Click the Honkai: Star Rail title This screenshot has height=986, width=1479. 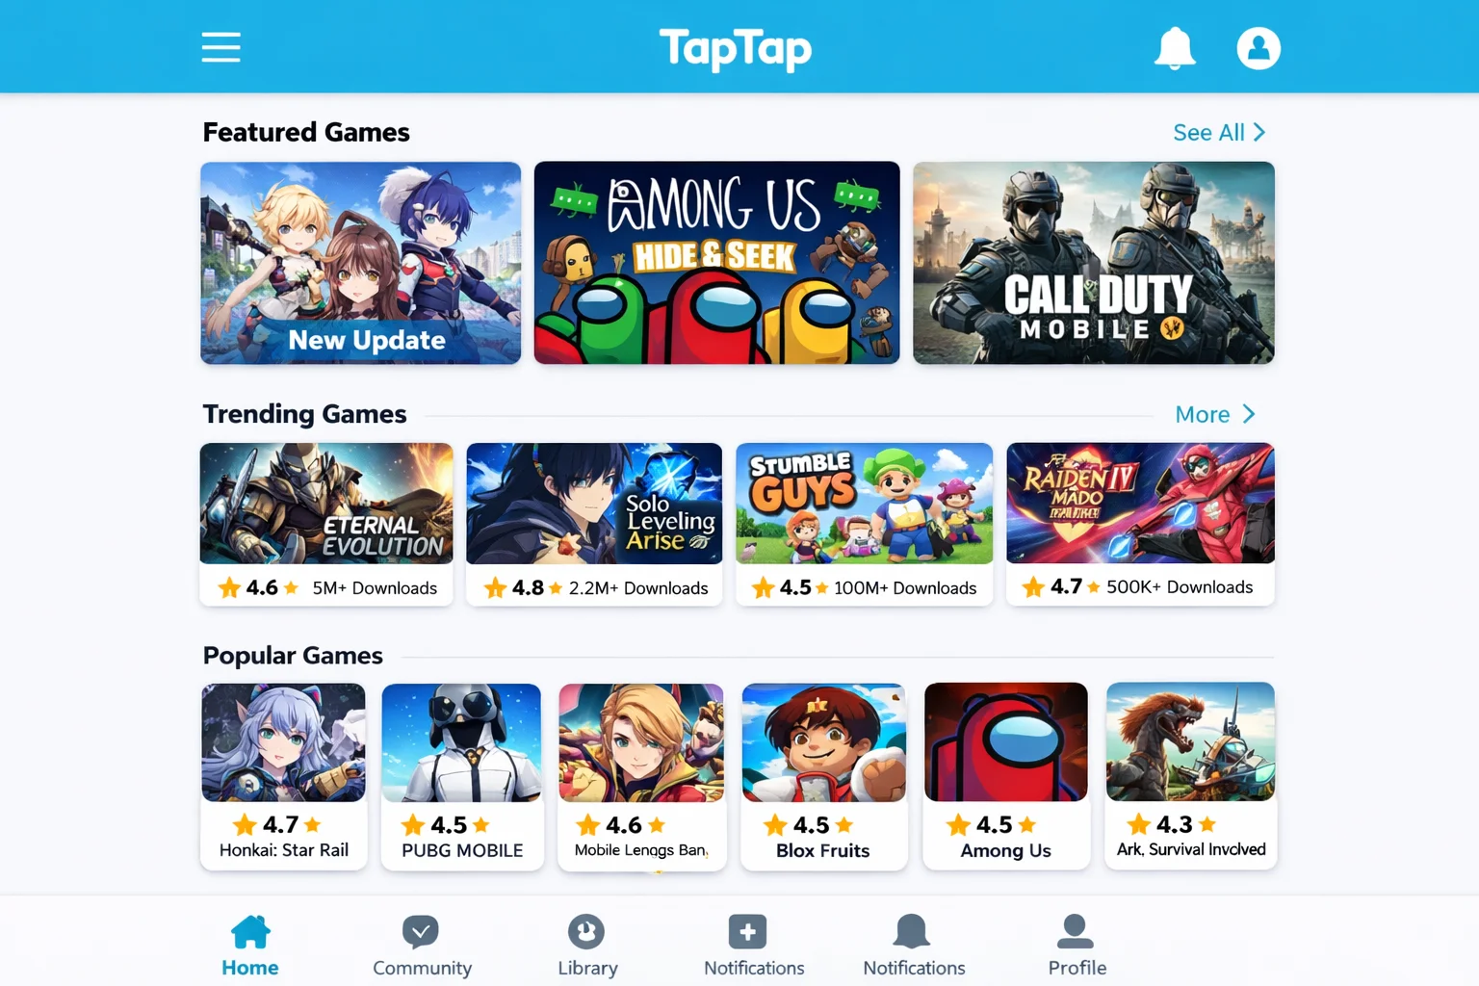(x=284, y=850)
